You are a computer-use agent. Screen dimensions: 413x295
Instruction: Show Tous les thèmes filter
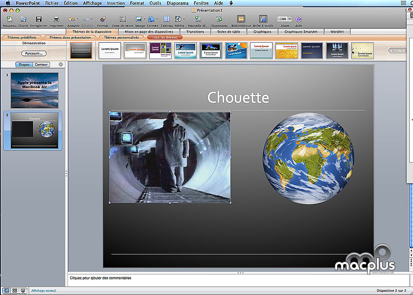[165, 37]
